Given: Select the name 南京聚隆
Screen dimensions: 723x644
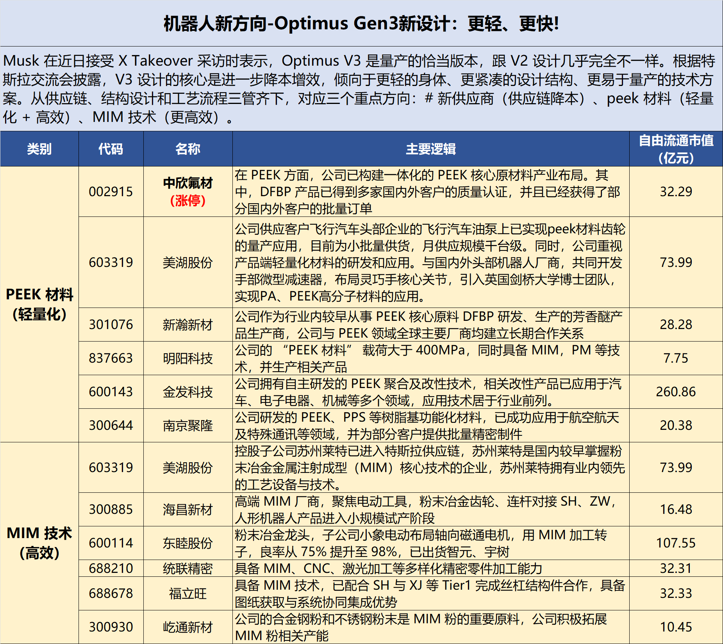Looking at the screenshot, I should 188,426.
